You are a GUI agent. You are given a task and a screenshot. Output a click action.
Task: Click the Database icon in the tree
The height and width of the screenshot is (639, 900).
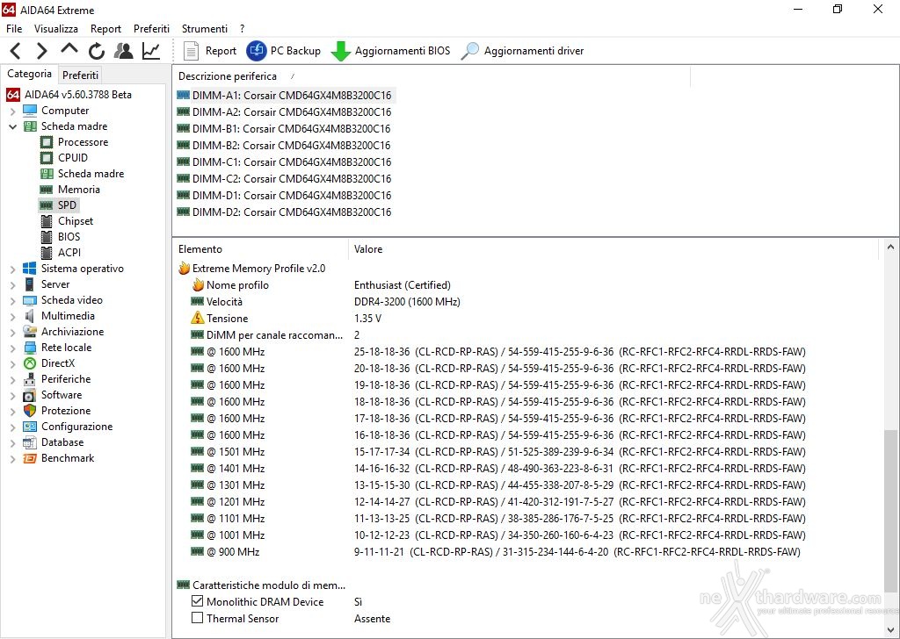(29, 442)
